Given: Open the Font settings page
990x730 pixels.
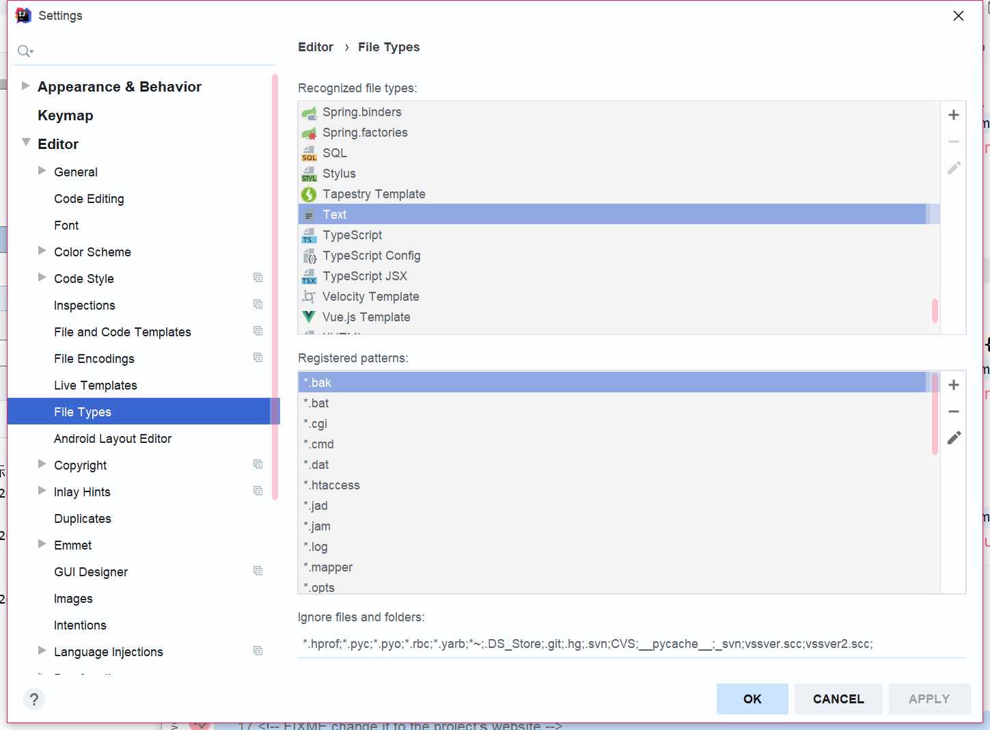Looking at the screenshot, I should (66, 226).
